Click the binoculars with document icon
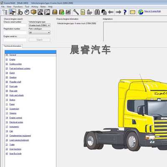Image resolution: width=167 pixels, height=167 pixels. click(104, 12)
